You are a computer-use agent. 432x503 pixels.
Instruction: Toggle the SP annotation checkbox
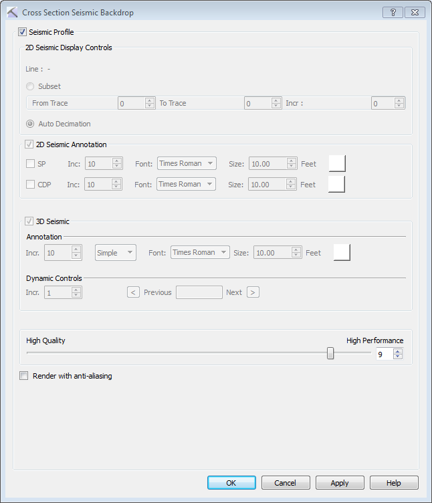point(30,164)
